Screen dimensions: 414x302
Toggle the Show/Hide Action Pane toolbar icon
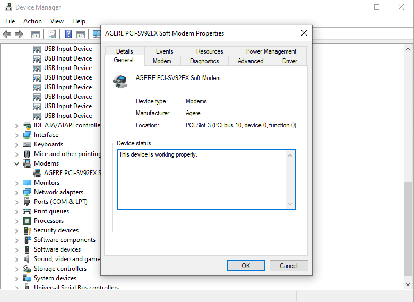(81, 34)
